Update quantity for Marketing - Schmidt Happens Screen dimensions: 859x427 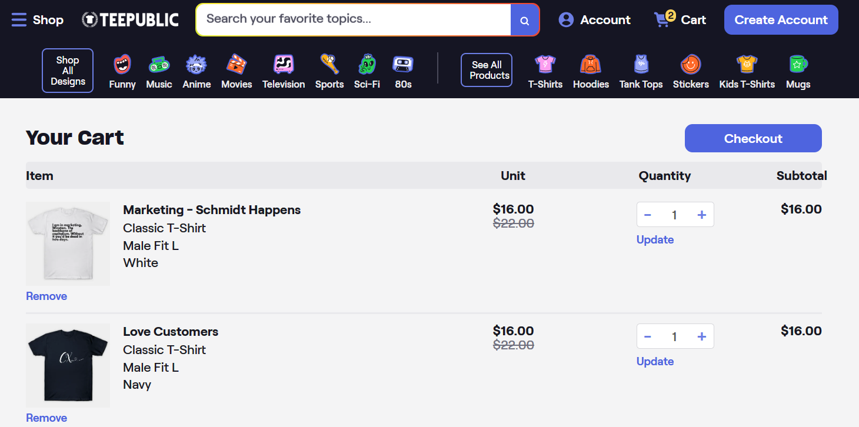point(655,239)
